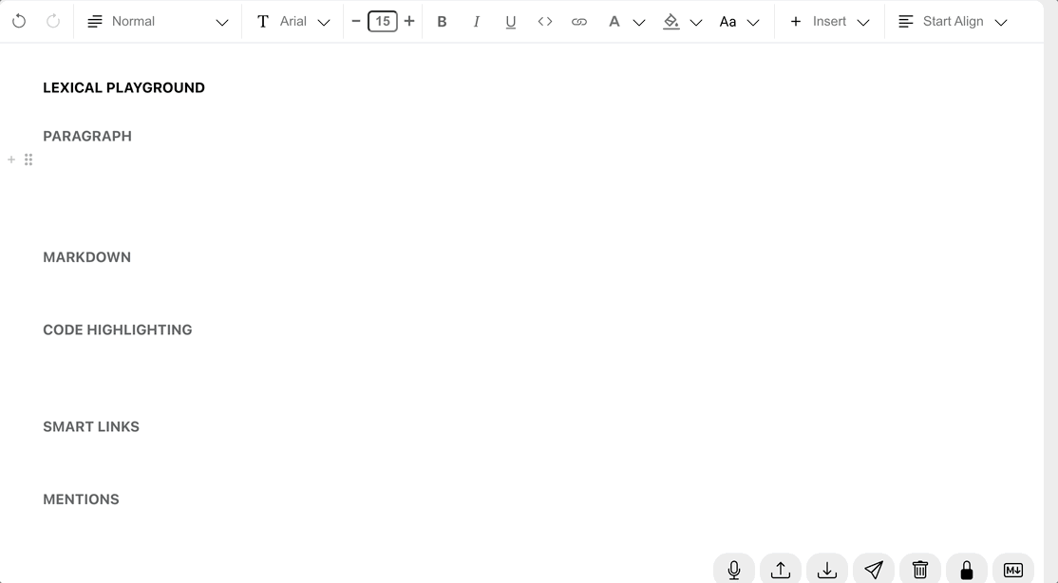Screen dimensions: 1058x583
Task: Click the undo arrow icon
Action: tap(19, 21)
